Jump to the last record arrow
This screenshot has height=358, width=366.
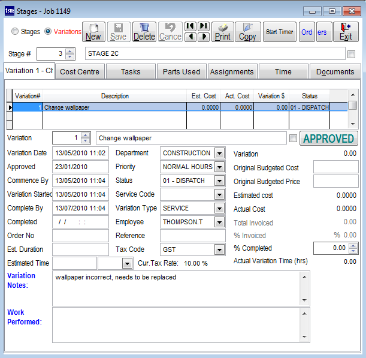(204, 26)
